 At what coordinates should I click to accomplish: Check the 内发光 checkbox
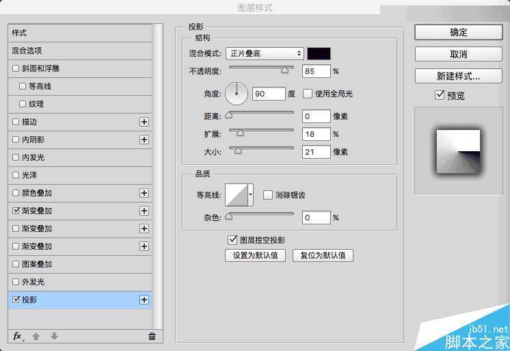click(x=16, y=157)
